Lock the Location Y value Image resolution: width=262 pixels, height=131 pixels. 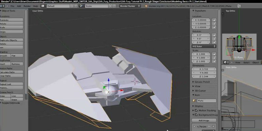(214, 24)
